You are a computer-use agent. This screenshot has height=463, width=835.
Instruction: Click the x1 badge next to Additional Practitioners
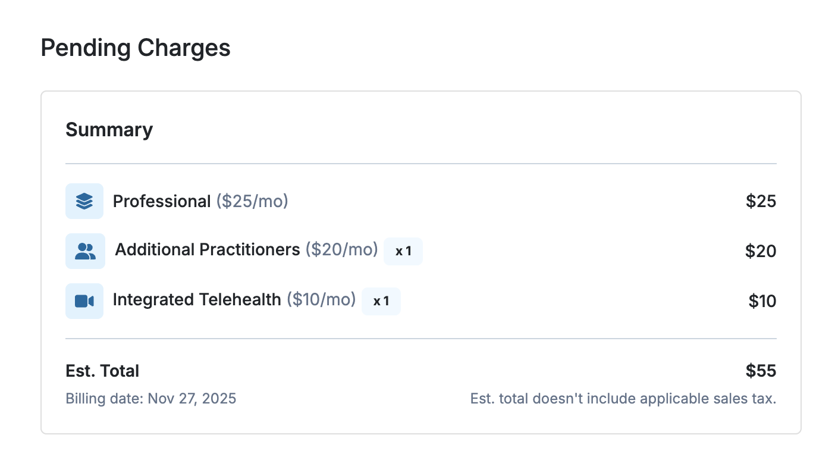[x=403, y=251]
